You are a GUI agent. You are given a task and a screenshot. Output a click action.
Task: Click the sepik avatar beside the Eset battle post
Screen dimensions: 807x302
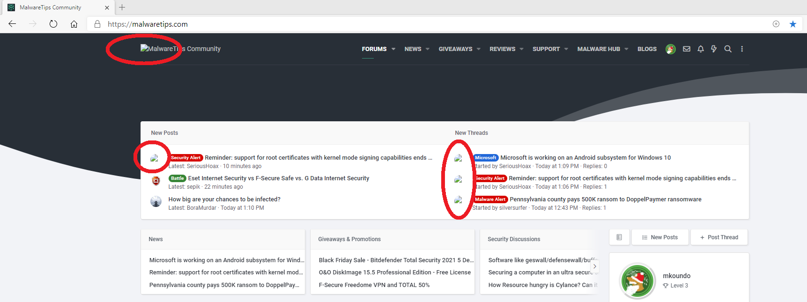(156, 181)
